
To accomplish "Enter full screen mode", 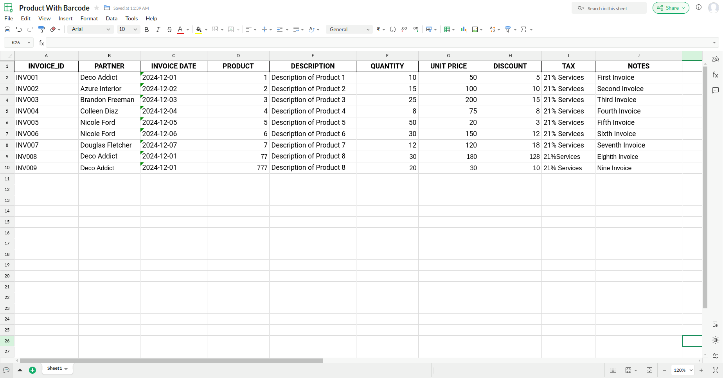I will pos(716,370).
